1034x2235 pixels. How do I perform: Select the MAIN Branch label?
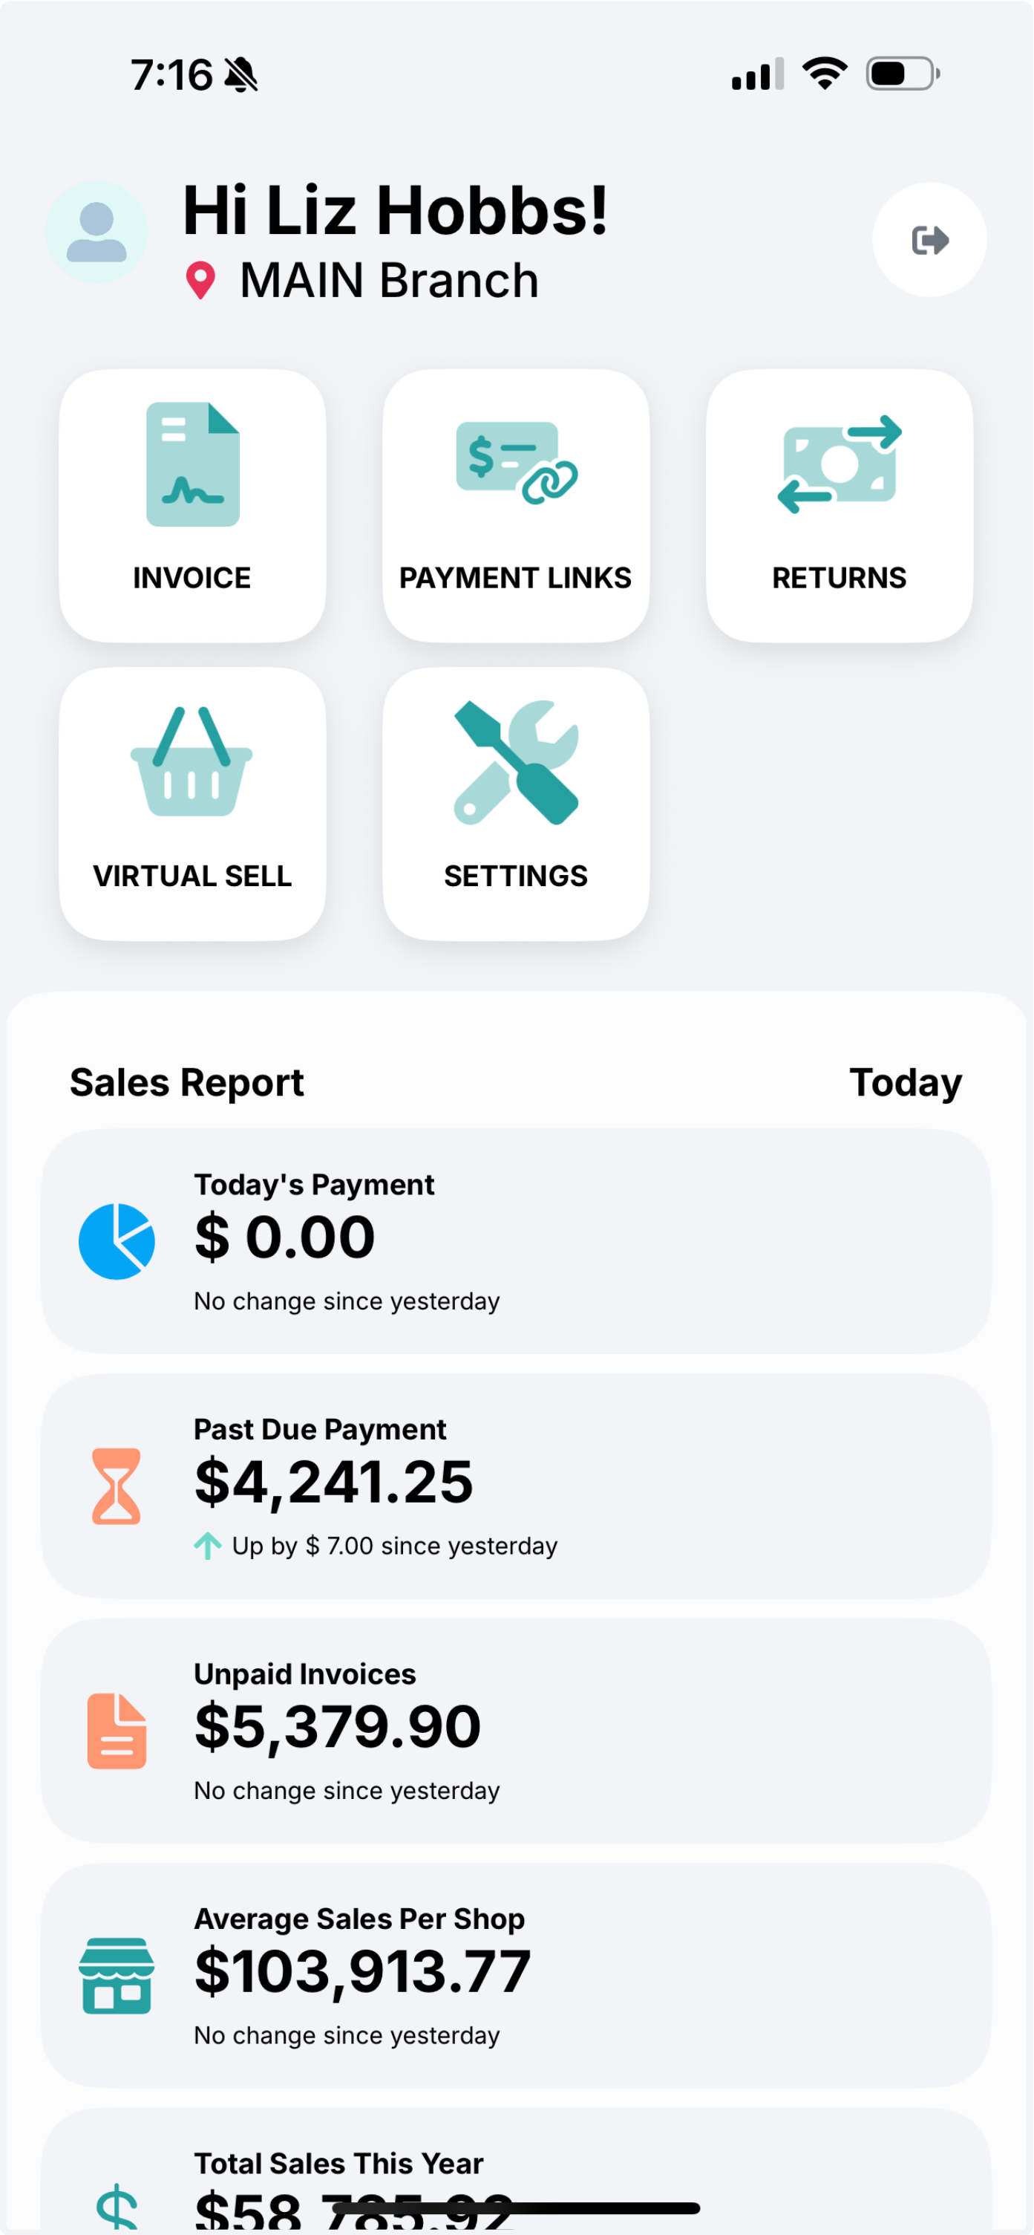389,280
